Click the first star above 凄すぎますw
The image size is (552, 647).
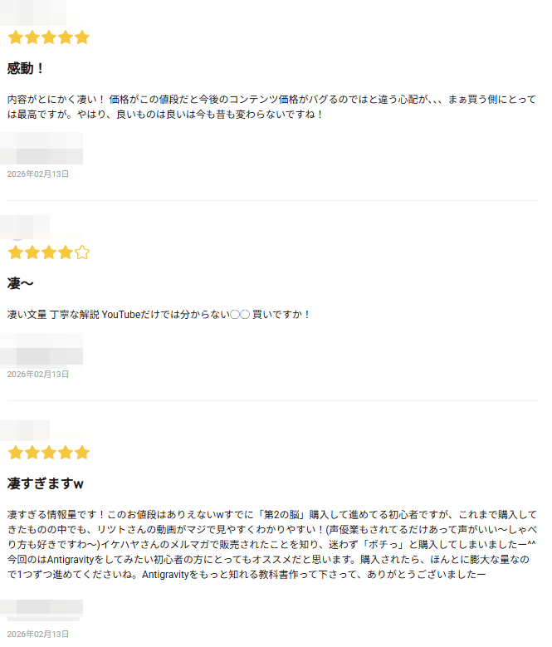pyautogui.click(x=16, y=453)
